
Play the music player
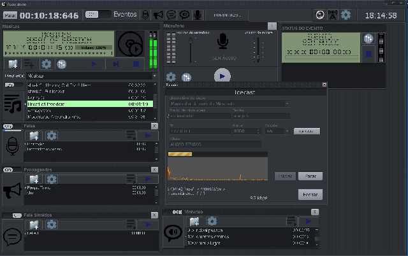(x=94, y=64)
